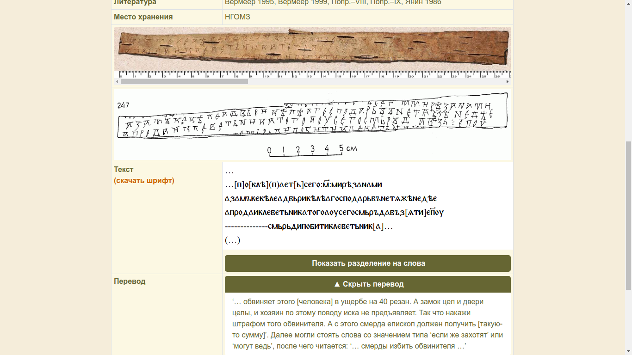This screenshot has height=355, width=632.
Task: Click the photo scrollbar's left arrow
Action: (117, 82)
